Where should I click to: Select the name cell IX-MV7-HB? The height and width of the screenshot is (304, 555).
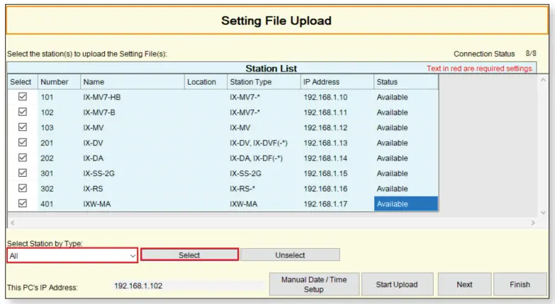click(x=133, y=97)
